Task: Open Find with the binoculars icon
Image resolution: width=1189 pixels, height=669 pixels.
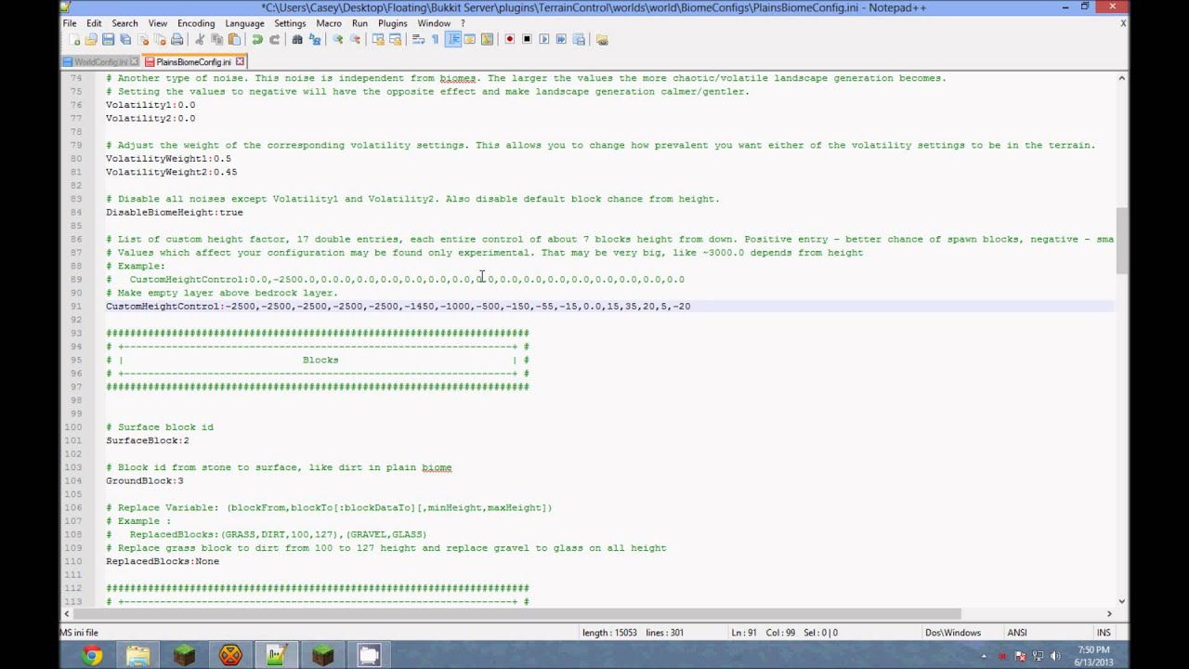Action: click(x=296, y=39)
